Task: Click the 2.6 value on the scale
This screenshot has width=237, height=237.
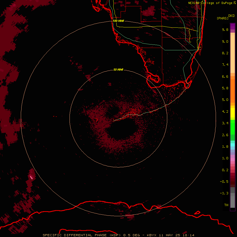Action: pyautogui.click(x=225, y=135)
